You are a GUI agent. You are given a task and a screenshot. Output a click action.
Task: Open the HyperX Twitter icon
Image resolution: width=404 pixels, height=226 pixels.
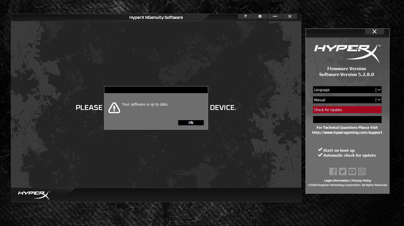[x=343, y=171]
